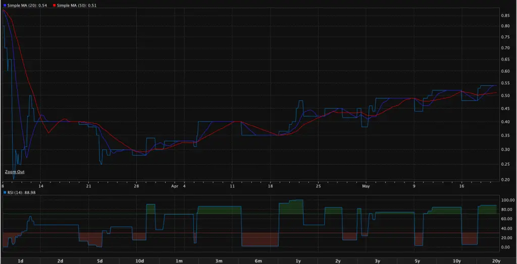517x264 pixels.
Task: Select the 1d time range
Action: tap(21, 260)
